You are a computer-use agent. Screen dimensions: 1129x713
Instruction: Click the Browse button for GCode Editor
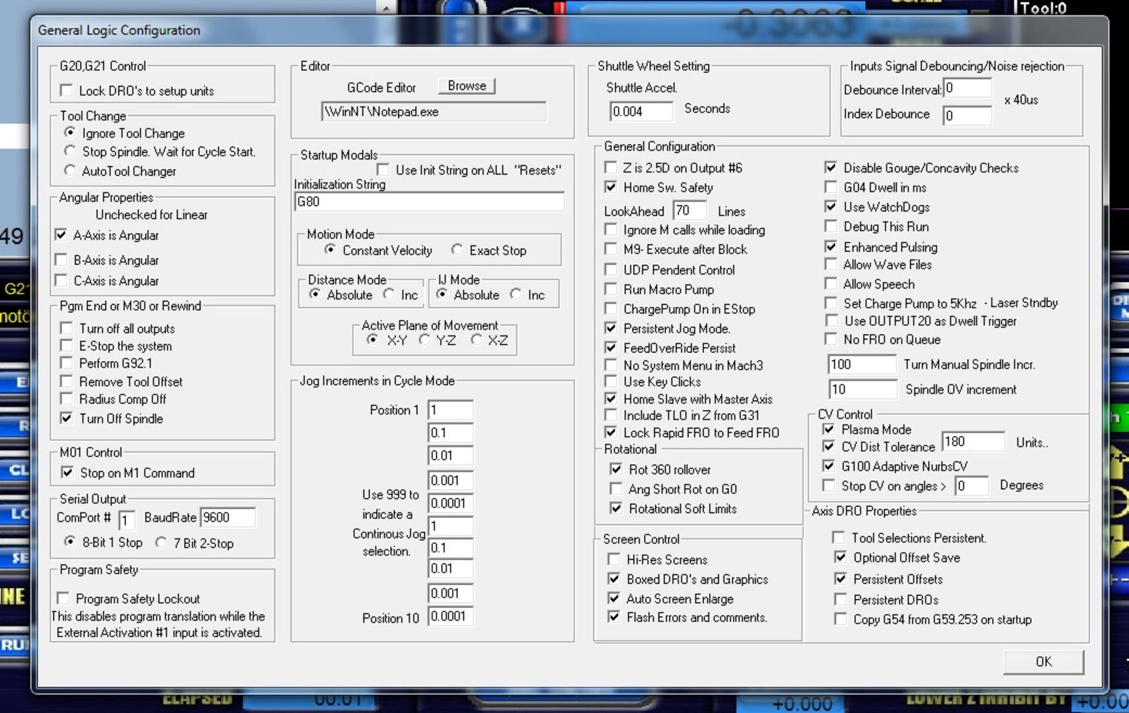click(467, 86)
